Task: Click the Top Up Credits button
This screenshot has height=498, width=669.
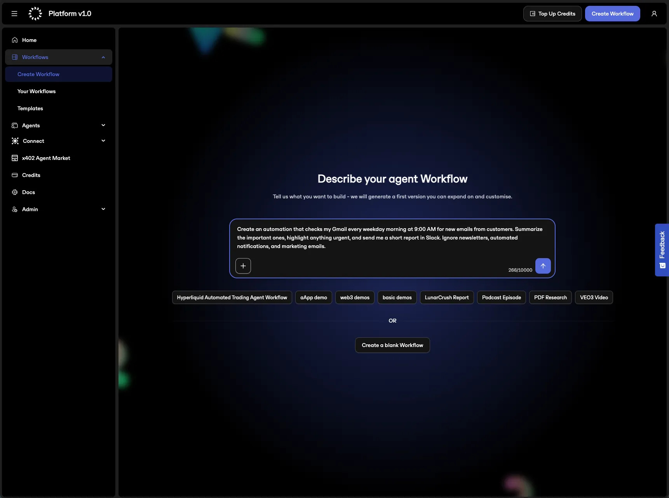Action: point(552,14)
